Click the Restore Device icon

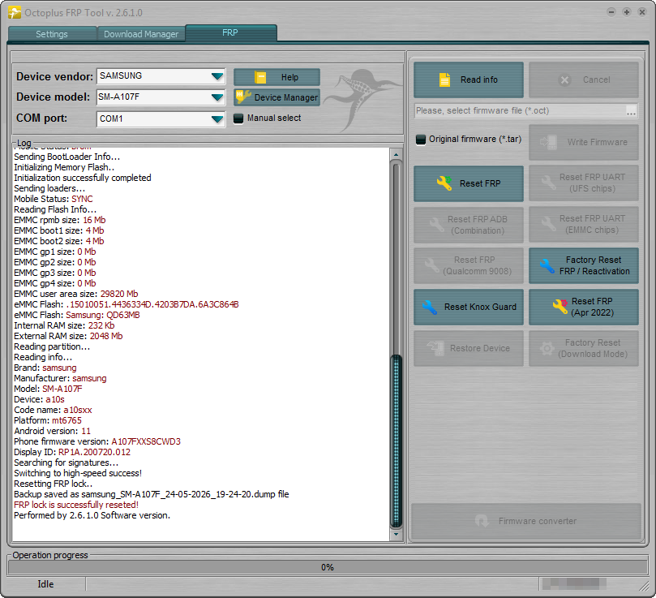tap(435, 348)
